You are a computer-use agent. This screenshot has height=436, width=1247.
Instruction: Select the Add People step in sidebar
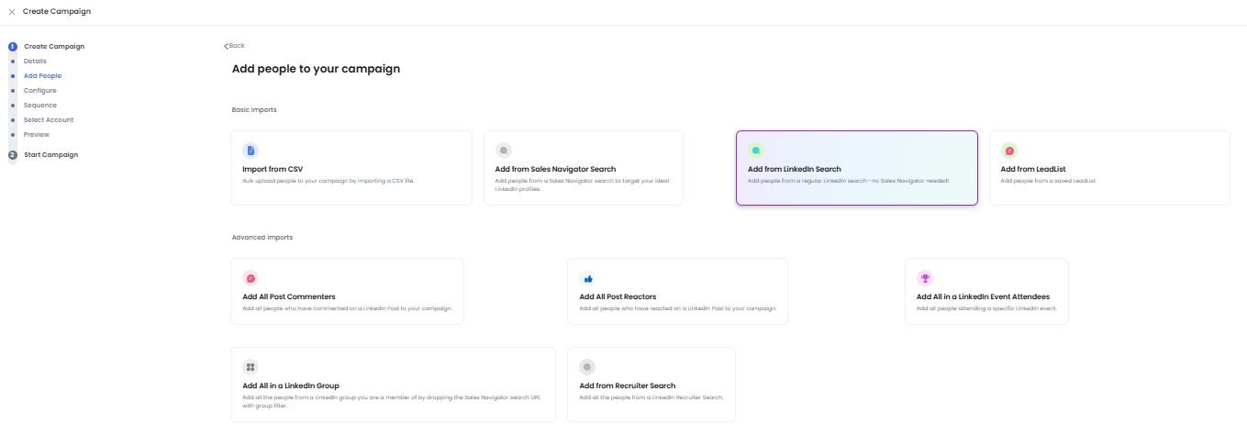(x=42, y=75)
